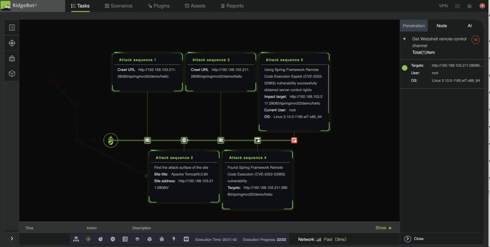Open the settings gear icon
This screenshot has width=490, height=247.
point(469,6)
